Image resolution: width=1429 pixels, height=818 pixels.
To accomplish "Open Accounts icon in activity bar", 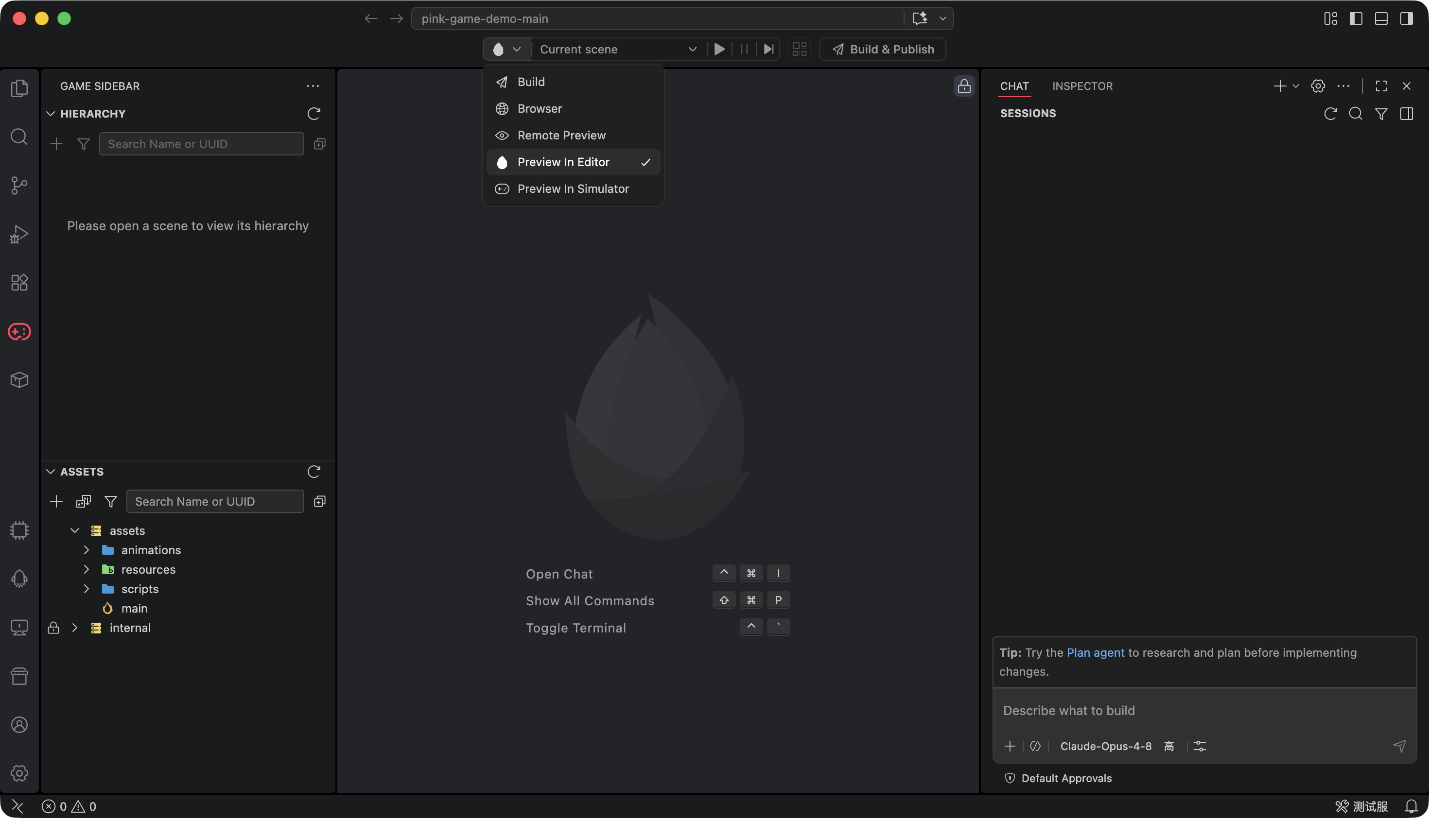I will pos(19,725).
